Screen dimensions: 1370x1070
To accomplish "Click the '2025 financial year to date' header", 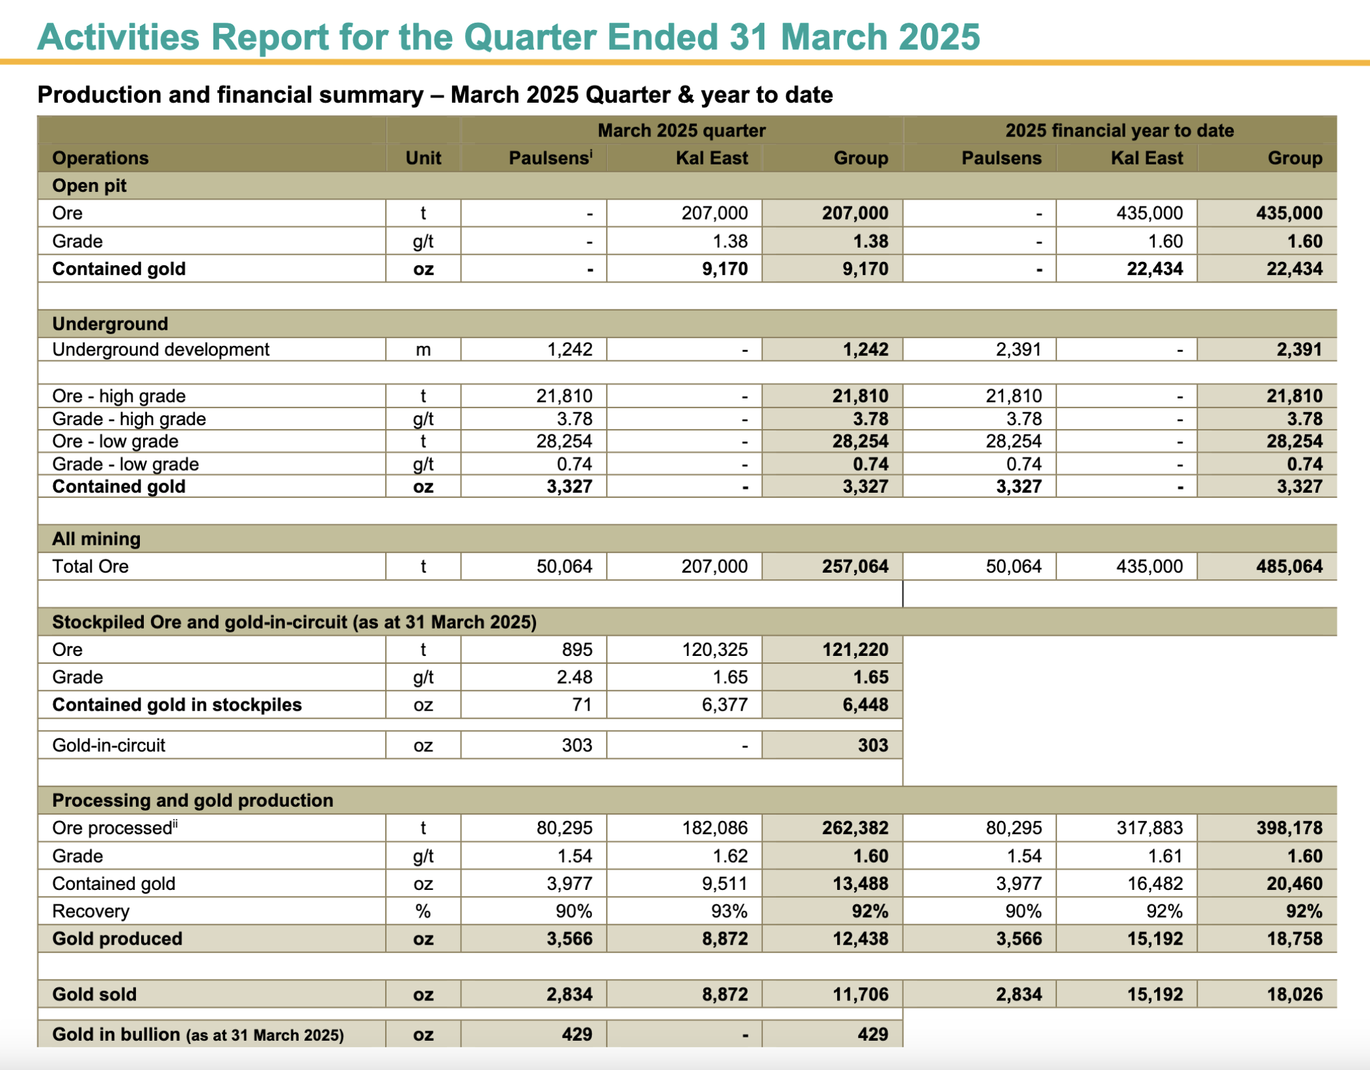I will 1120,131.
